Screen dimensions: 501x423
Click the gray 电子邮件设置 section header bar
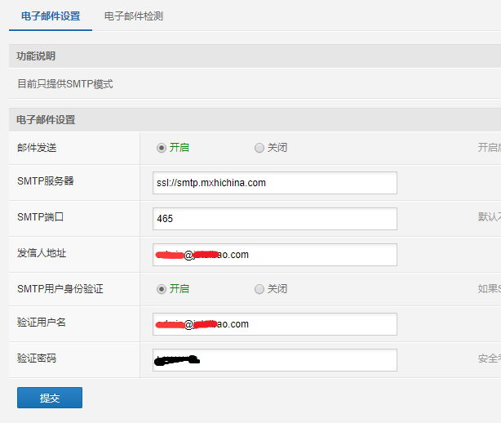[46, 120]
